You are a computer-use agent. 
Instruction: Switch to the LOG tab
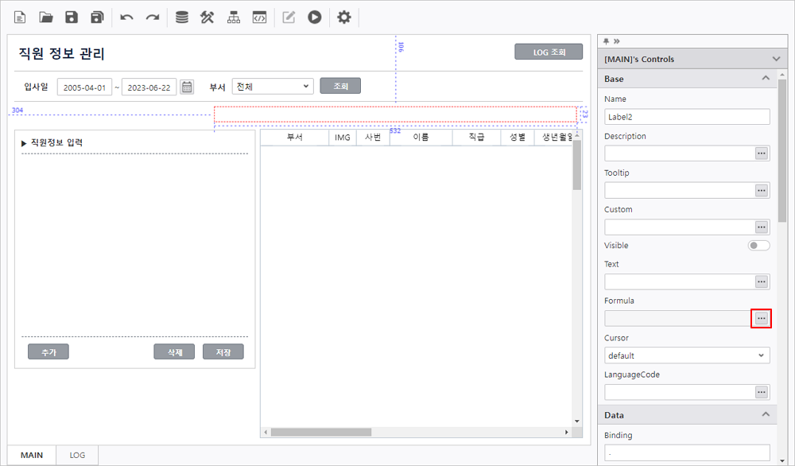(x=77, y=455)
